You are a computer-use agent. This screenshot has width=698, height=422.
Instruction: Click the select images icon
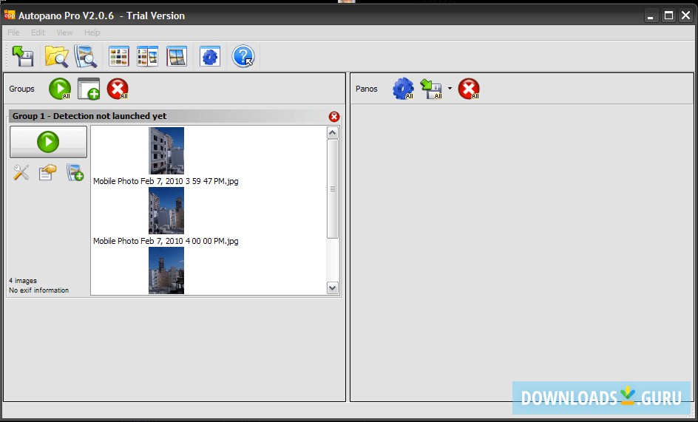click(86, 56)
